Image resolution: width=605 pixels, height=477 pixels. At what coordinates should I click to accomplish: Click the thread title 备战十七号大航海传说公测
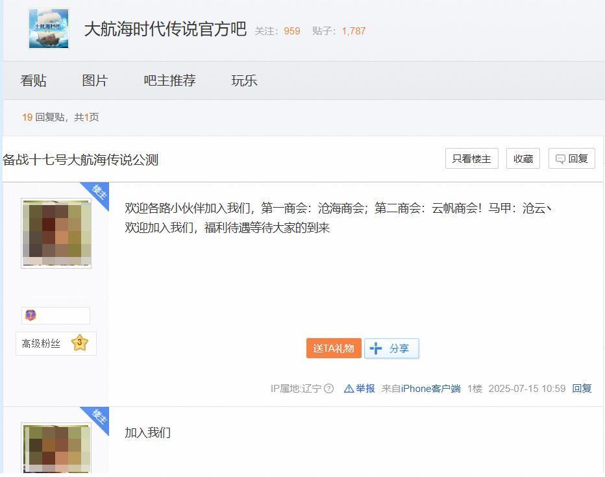tap(80, 159)
